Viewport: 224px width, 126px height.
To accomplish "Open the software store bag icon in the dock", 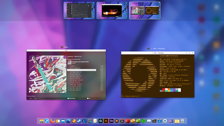I will tap(160, 121).
